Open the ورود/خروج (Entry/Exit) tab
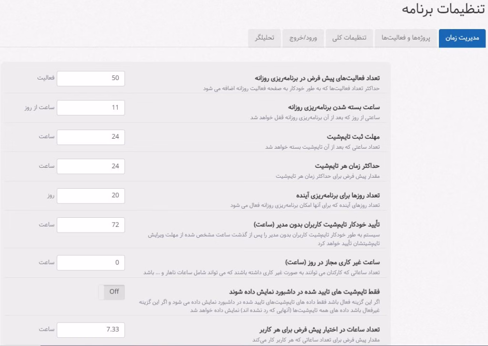 point(304,38)
